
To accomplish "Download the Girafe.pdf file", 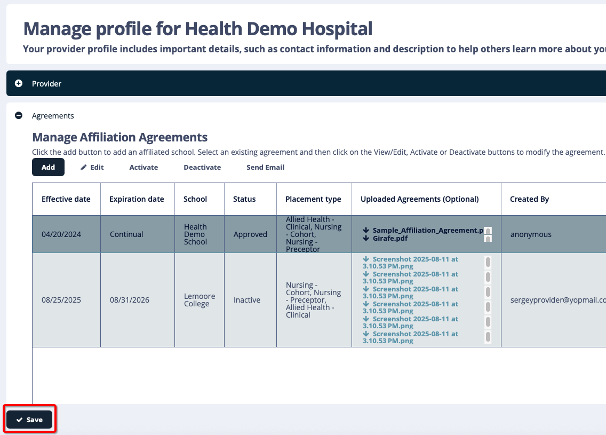I will [x=385, y=238].
